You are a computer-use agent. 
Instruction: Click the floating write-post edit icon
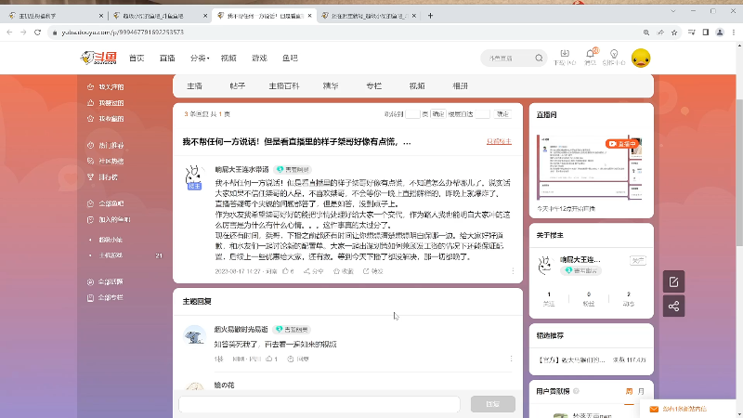pyautogui.click(x=673, y=282)
